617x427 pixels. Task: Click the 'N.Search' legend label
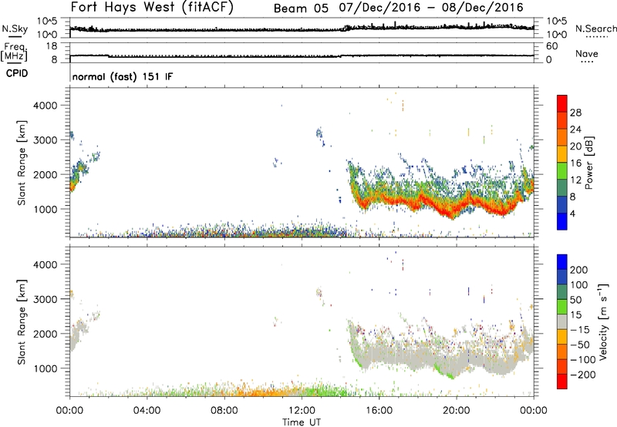[x=595, y=29]
